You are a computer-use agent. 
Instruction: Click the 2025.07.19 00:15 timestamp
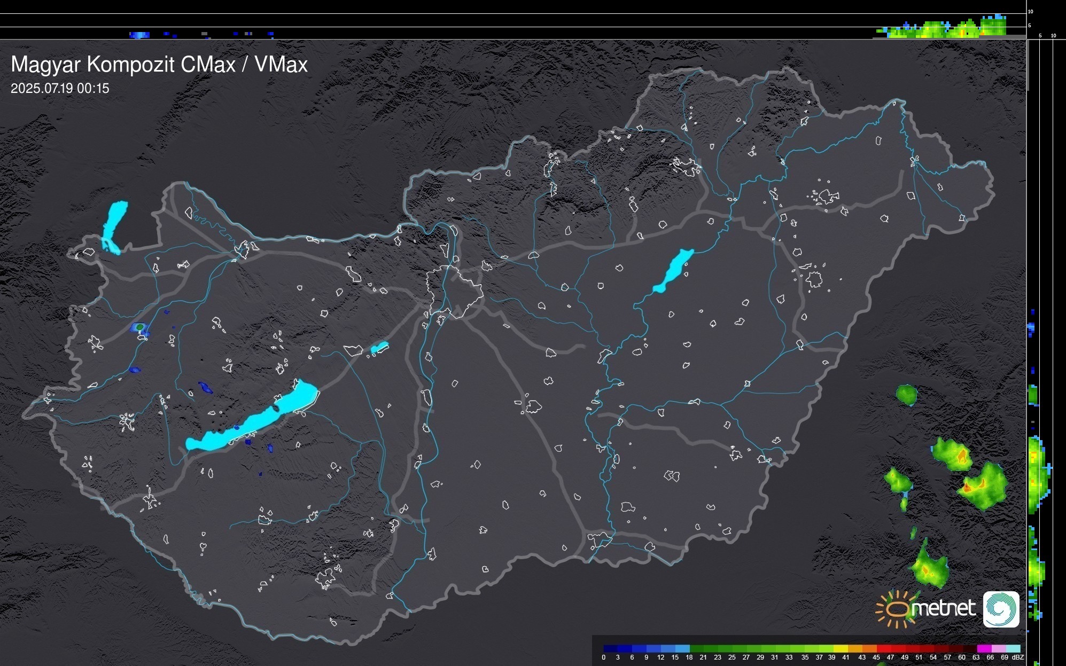[x=60, y=89]
